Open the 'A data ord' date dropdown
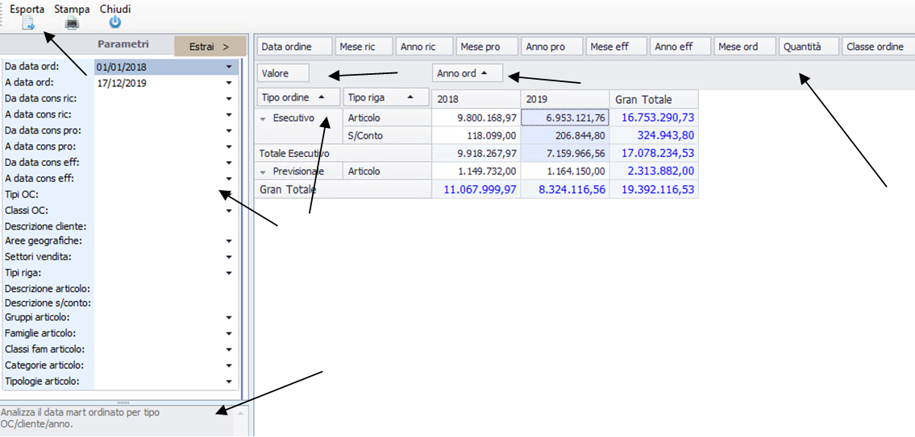The height and width of the screenshot is (437, 915). [229, 83]
